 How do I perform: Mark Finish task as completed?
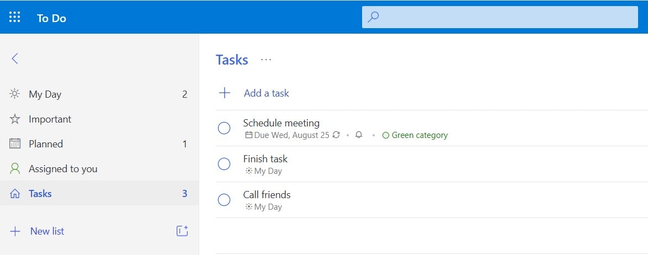(224, 164)
